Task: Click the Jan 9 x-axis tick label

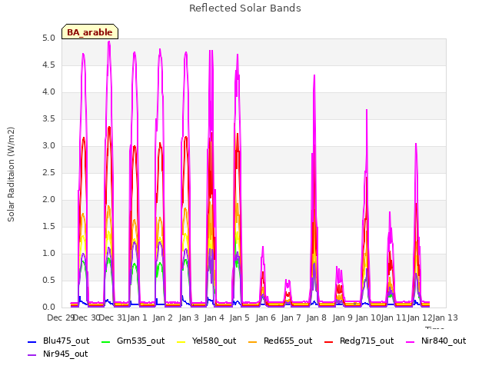Action: pos(342,317)
